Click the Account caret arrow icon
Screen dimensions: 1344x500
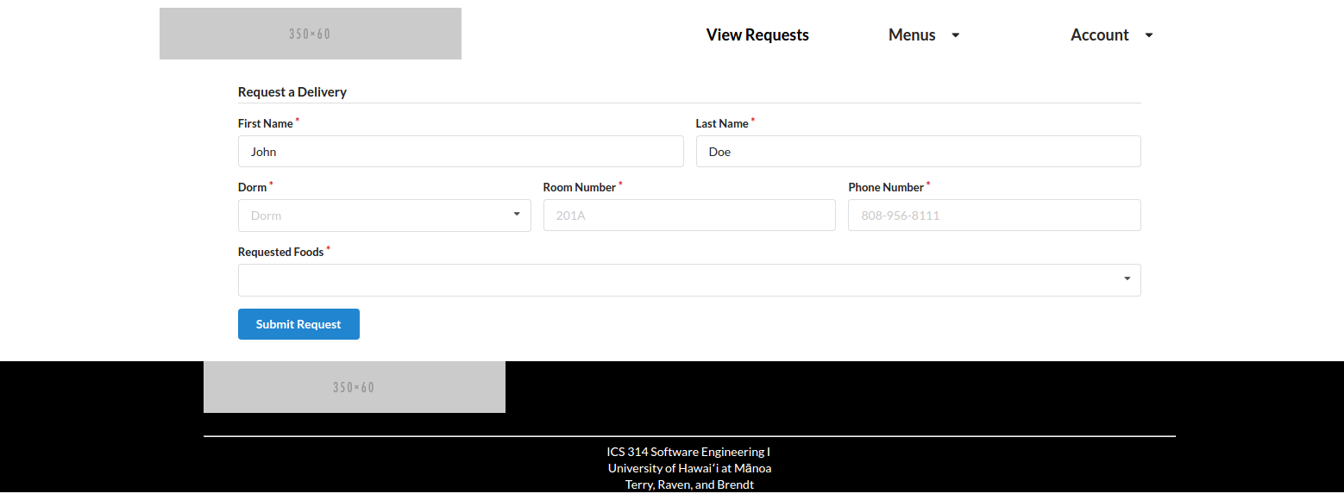(1148, 35)
